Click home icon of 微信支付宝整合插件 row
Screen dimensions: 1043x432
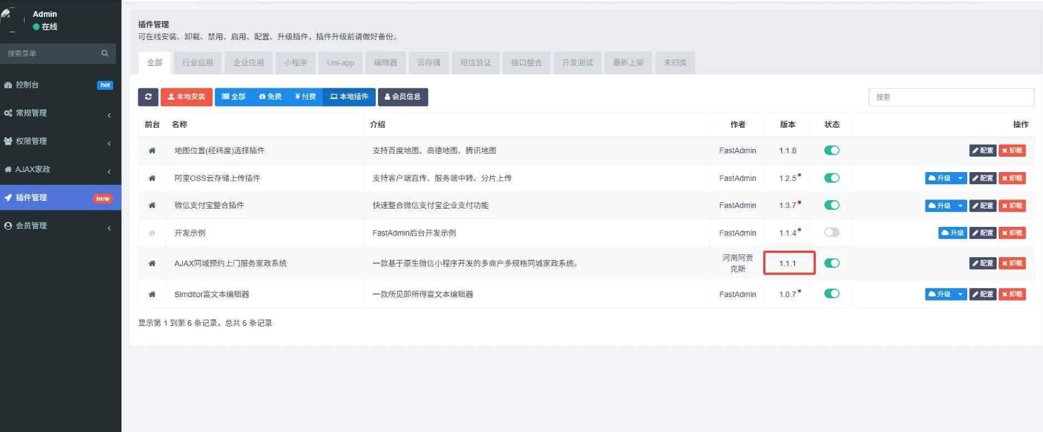(x=152, y=206)
